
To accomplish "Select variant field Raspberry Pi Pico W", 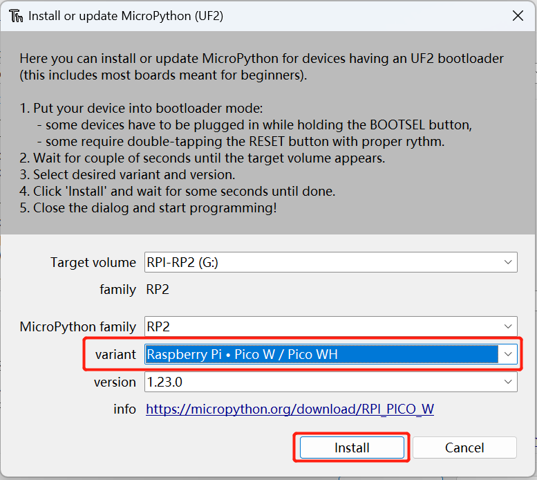I will pos(331,354).
